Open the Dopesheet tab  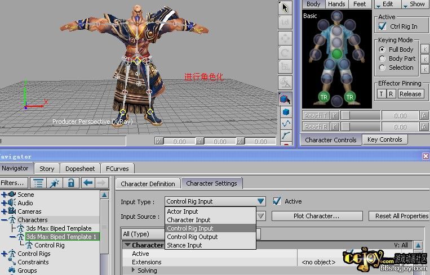pyautogui.click(x=80, y=169)
